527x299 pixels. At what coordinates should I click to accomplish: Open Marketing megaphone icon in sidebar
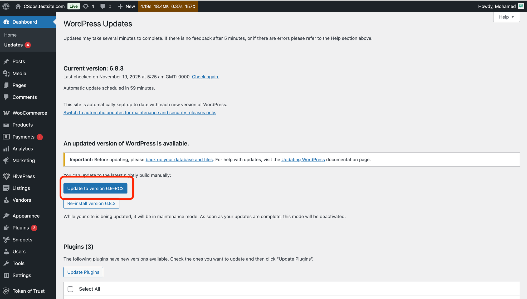coord(6,161)
